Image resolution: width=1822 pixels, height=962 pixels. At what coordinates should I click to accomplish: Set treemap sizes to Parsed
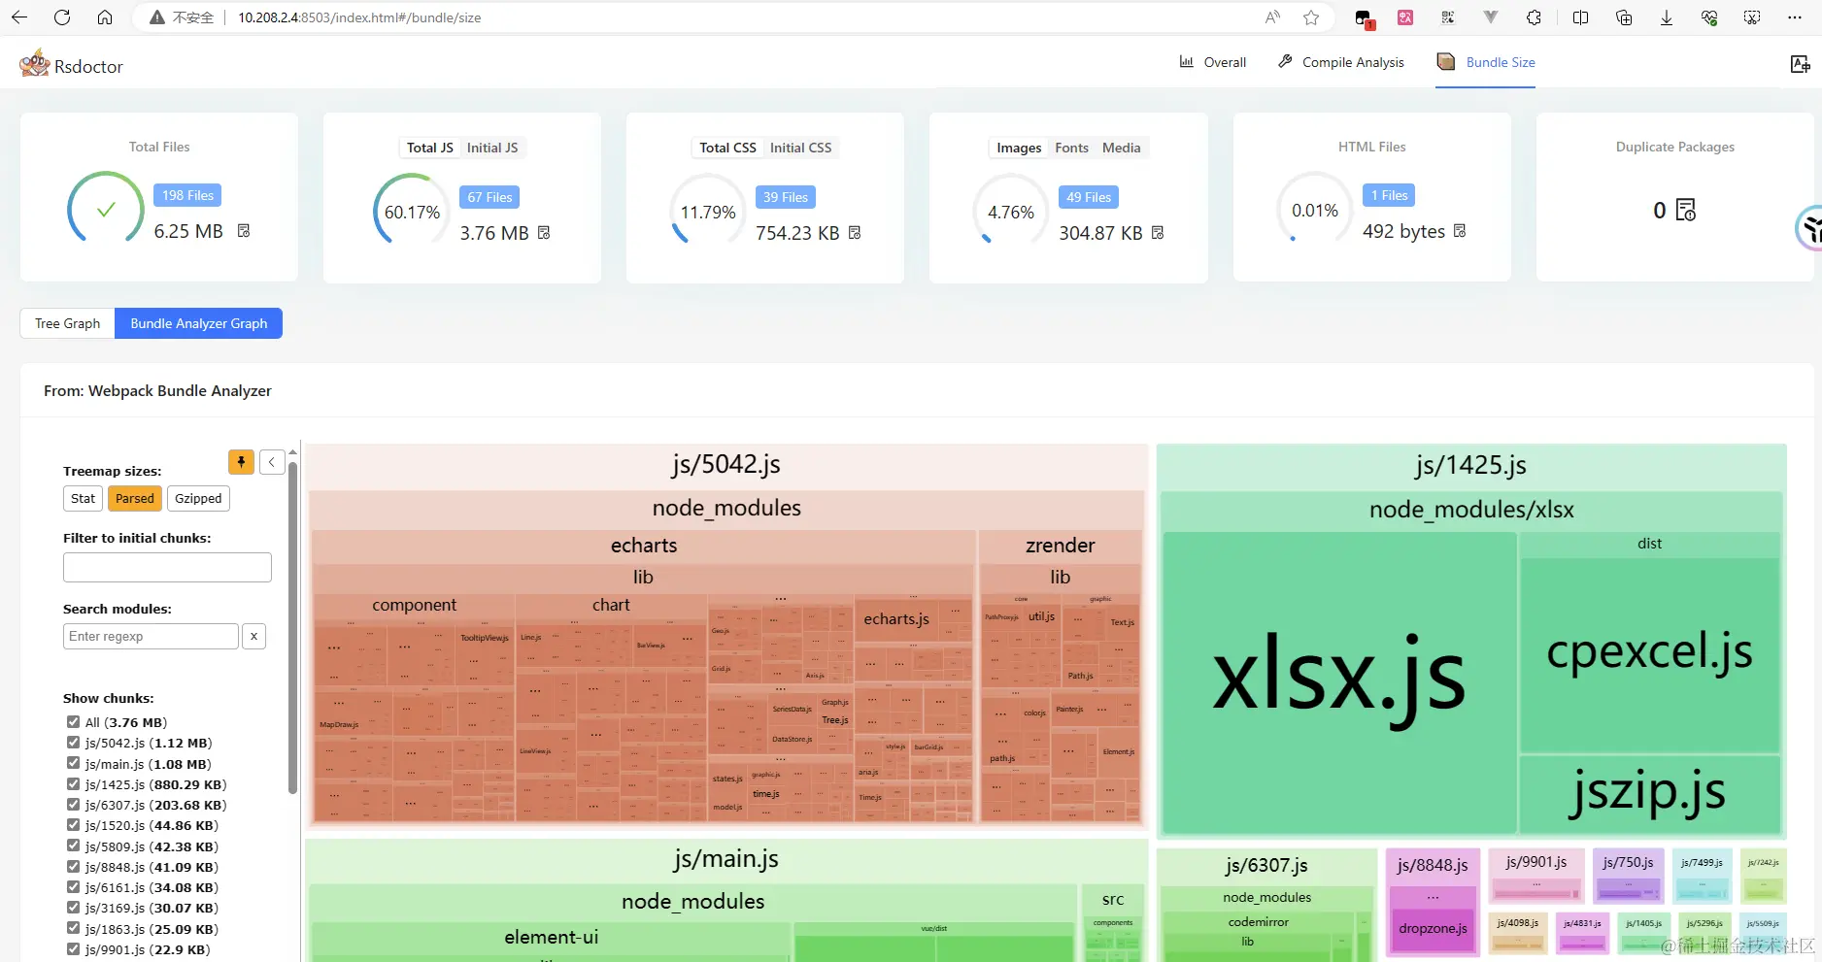point(135,499)
